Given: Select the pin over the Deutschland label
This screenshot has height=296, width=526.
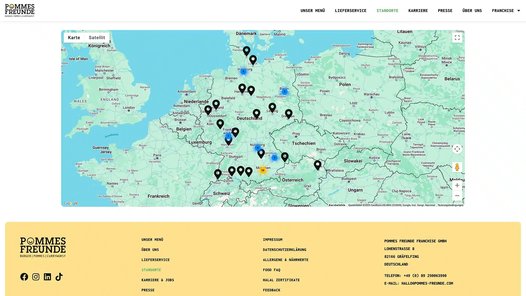Looking at the screenshot, I should point(256,114).
